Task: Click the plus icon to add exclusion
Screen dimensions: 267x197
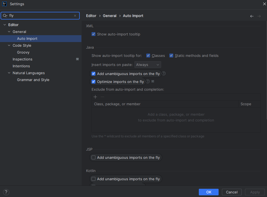Action: 95,97
